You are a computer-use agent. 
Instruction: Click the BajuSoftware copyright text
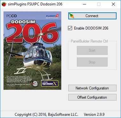click(x=46, y=115)
